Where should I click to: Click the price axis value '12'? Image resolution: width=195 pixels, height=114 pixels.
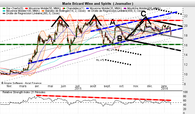click(186, 65)
